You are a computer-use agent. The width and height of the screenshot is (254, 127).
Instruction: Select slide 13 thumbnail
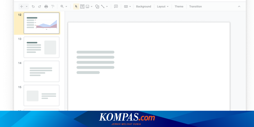click(x=41, y=47)
